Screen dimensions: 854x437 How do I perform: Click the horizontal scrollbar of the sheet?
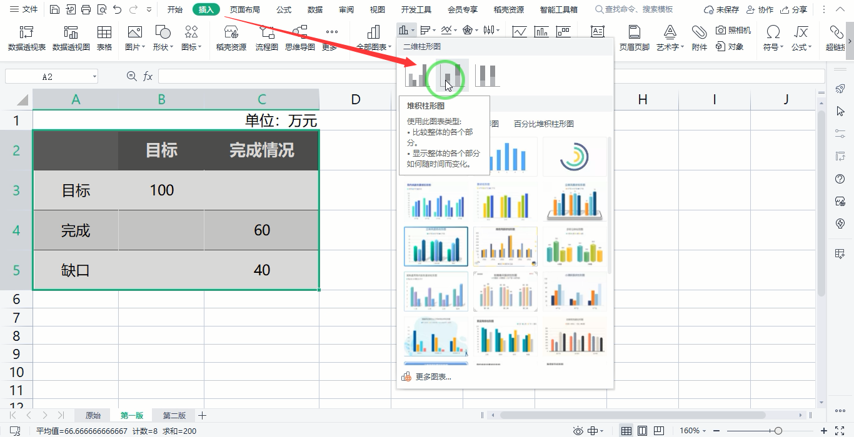(633, 415)
